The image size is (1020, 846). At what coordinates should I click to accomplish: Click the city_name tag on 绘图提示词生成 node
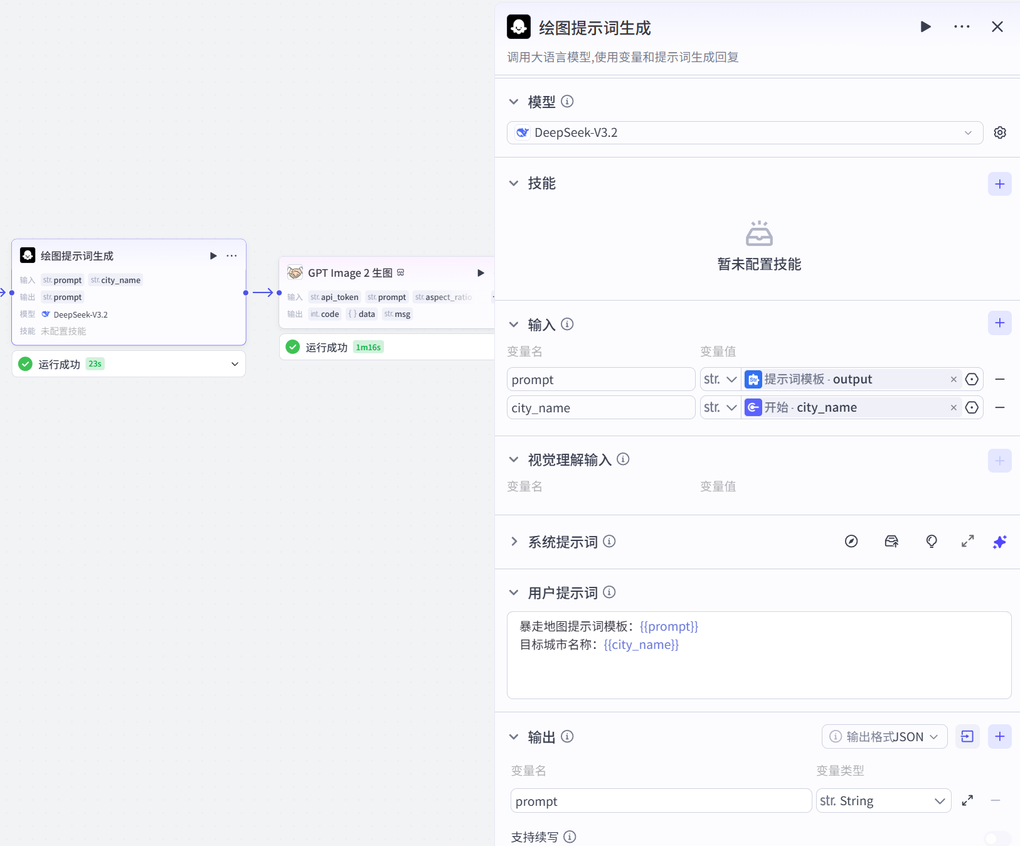point(115,281)
